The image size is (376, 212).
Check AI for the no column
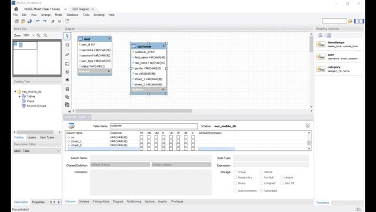[186, 137]
